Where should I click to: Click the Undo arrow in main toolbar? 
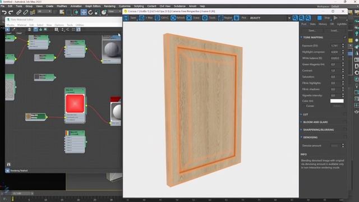(4, 12)
